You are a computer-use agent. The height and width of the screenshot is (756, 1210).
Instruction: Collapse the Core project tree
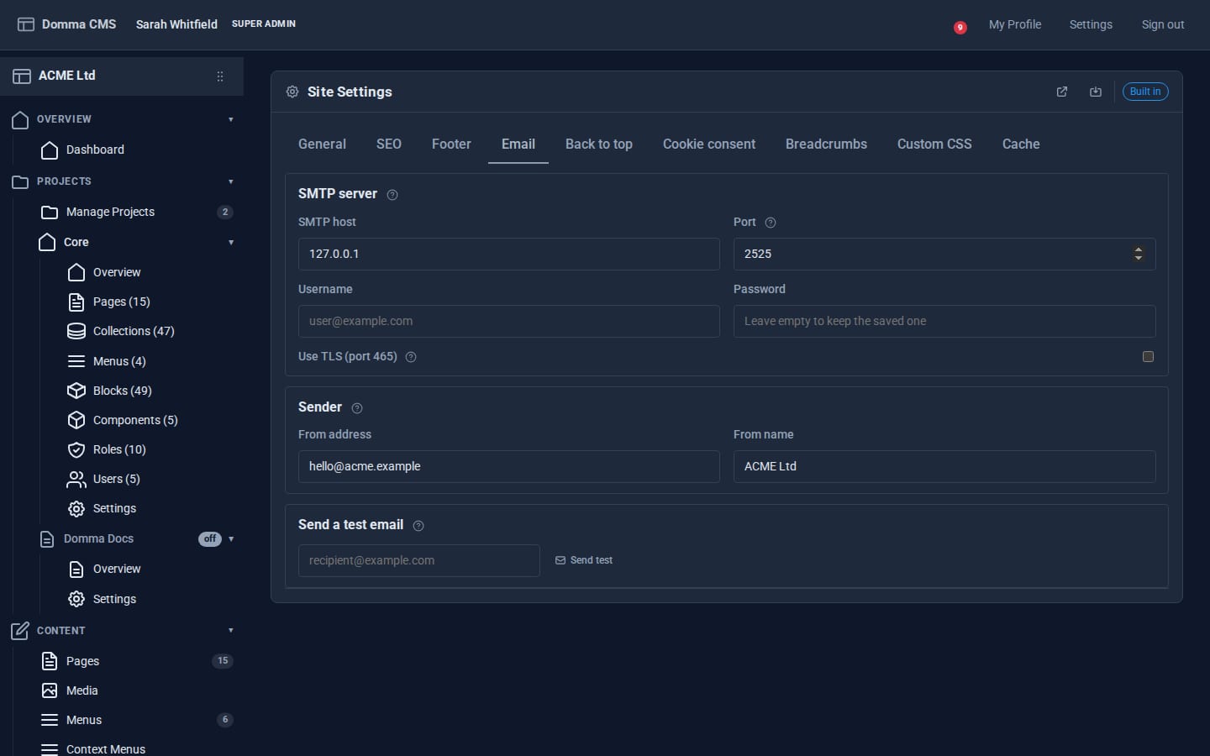pos(231,243)
